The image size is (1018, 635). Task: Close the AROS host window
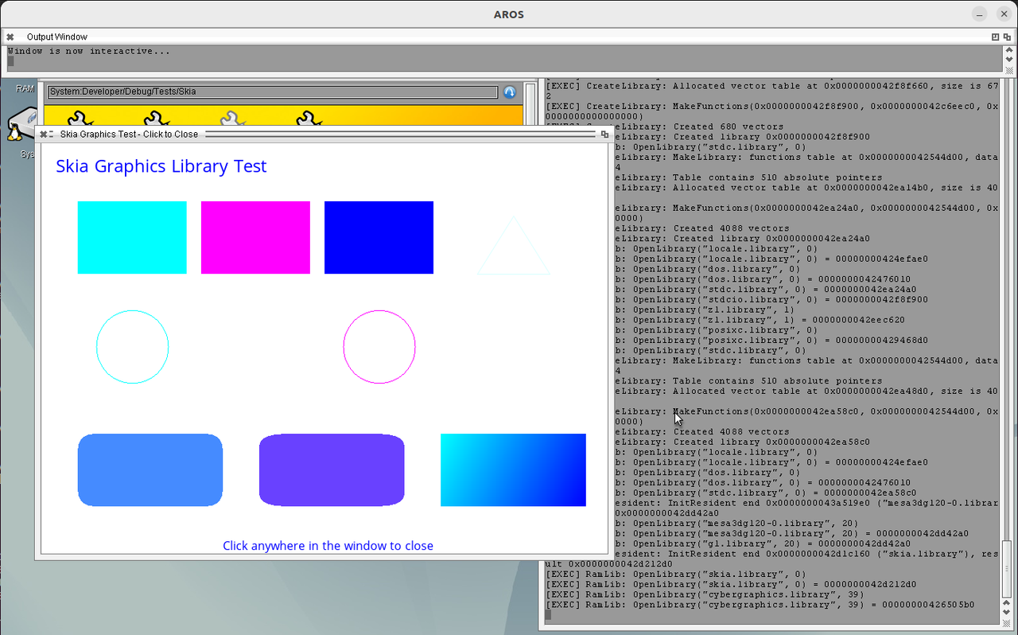click(x=1002, y=14)
